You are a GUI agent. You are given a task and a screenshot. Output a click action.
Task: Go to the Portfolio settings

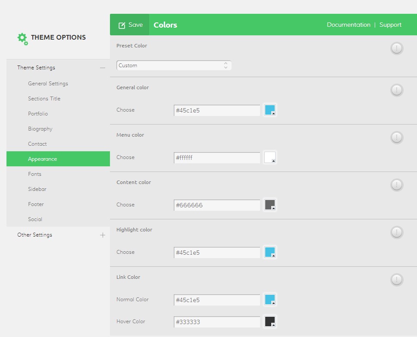38,114
